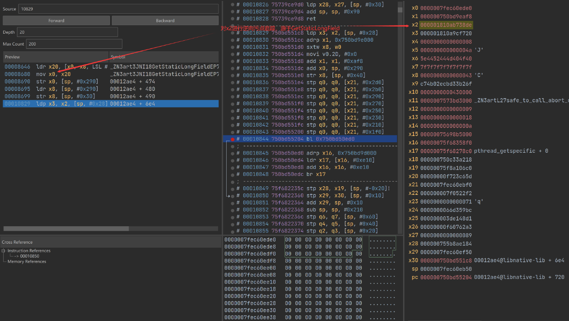Click the Backward button
The width and height of the screenshot is (569, 321).
coord(165,20)
